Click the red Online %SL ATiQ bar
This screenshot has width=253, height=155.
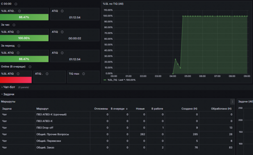(16, 80)
